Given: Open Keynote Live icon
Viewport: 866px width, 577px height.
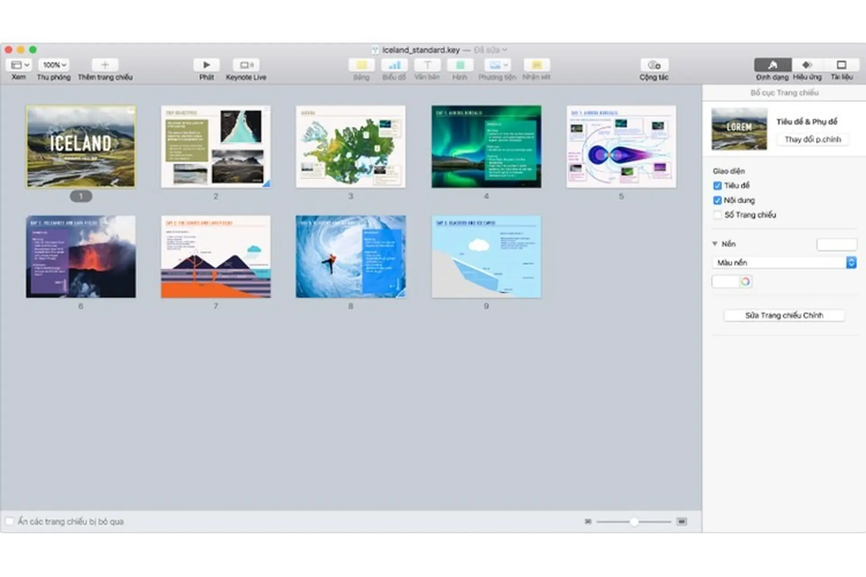Looking at the screenshot, I should [246, 65].
